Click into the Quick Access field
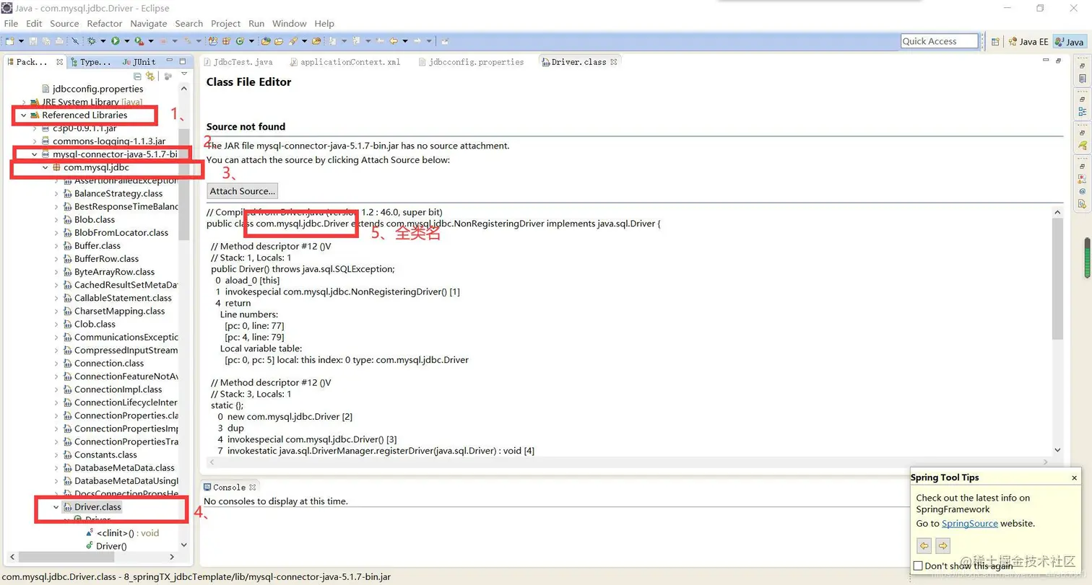 tap(940, 41)
